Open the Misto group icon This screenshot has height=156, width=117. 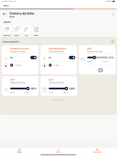pyautogui.click(x=36, y=29)
